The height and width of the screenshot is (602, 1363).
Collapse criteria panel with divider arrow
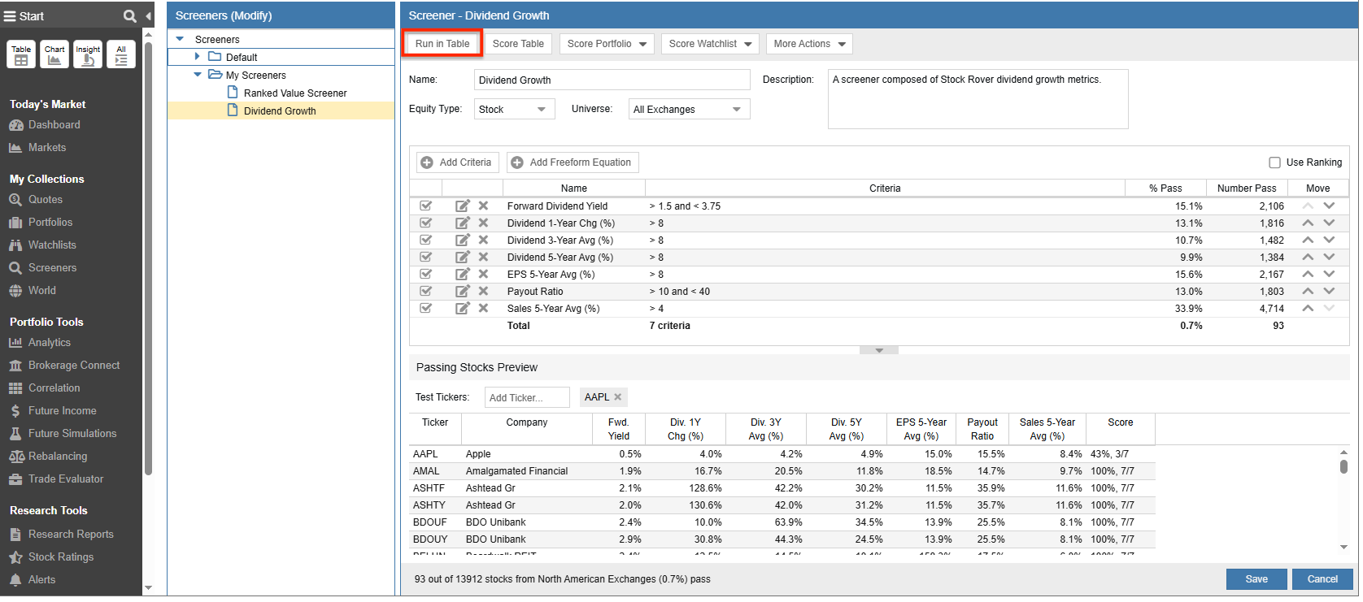[x=879, y=350]
